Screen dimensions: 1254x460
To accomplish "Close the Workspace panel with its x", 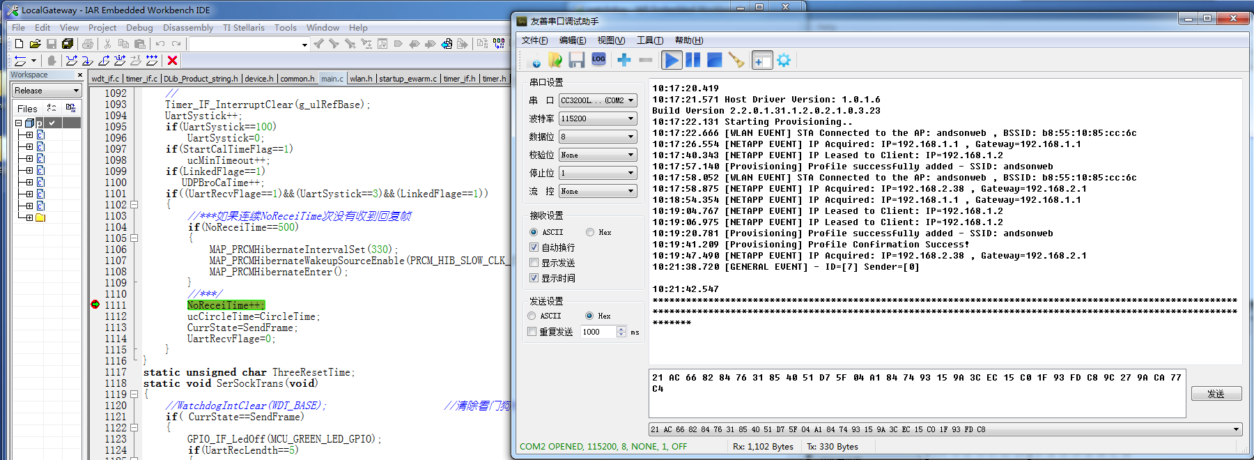I will 79,75.
